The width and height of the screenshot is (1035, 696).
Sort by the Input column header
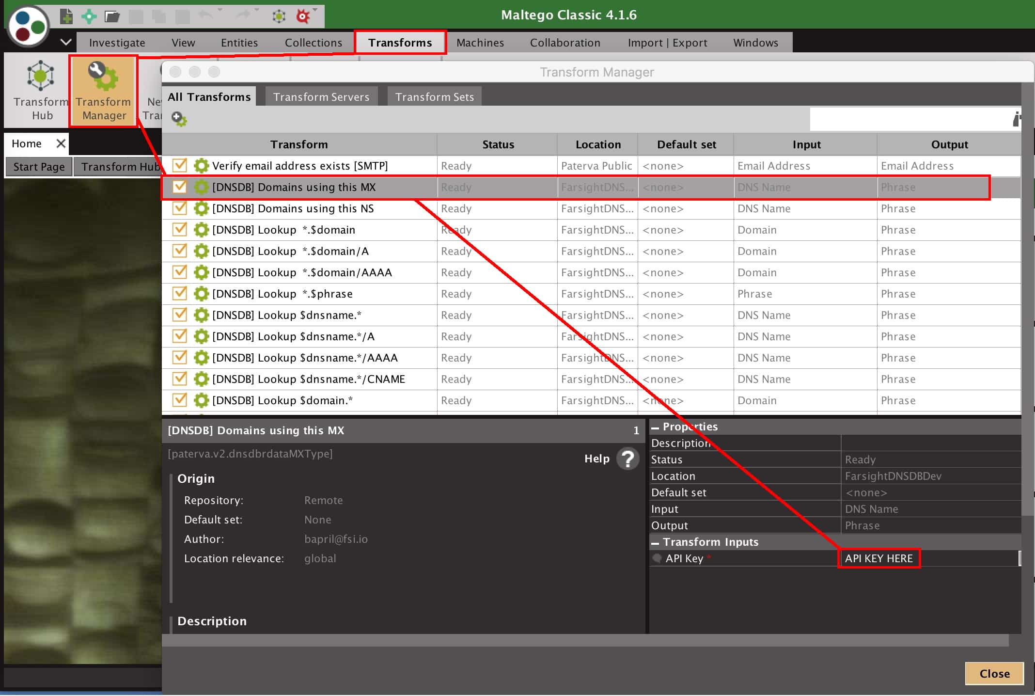click(806, 144)
